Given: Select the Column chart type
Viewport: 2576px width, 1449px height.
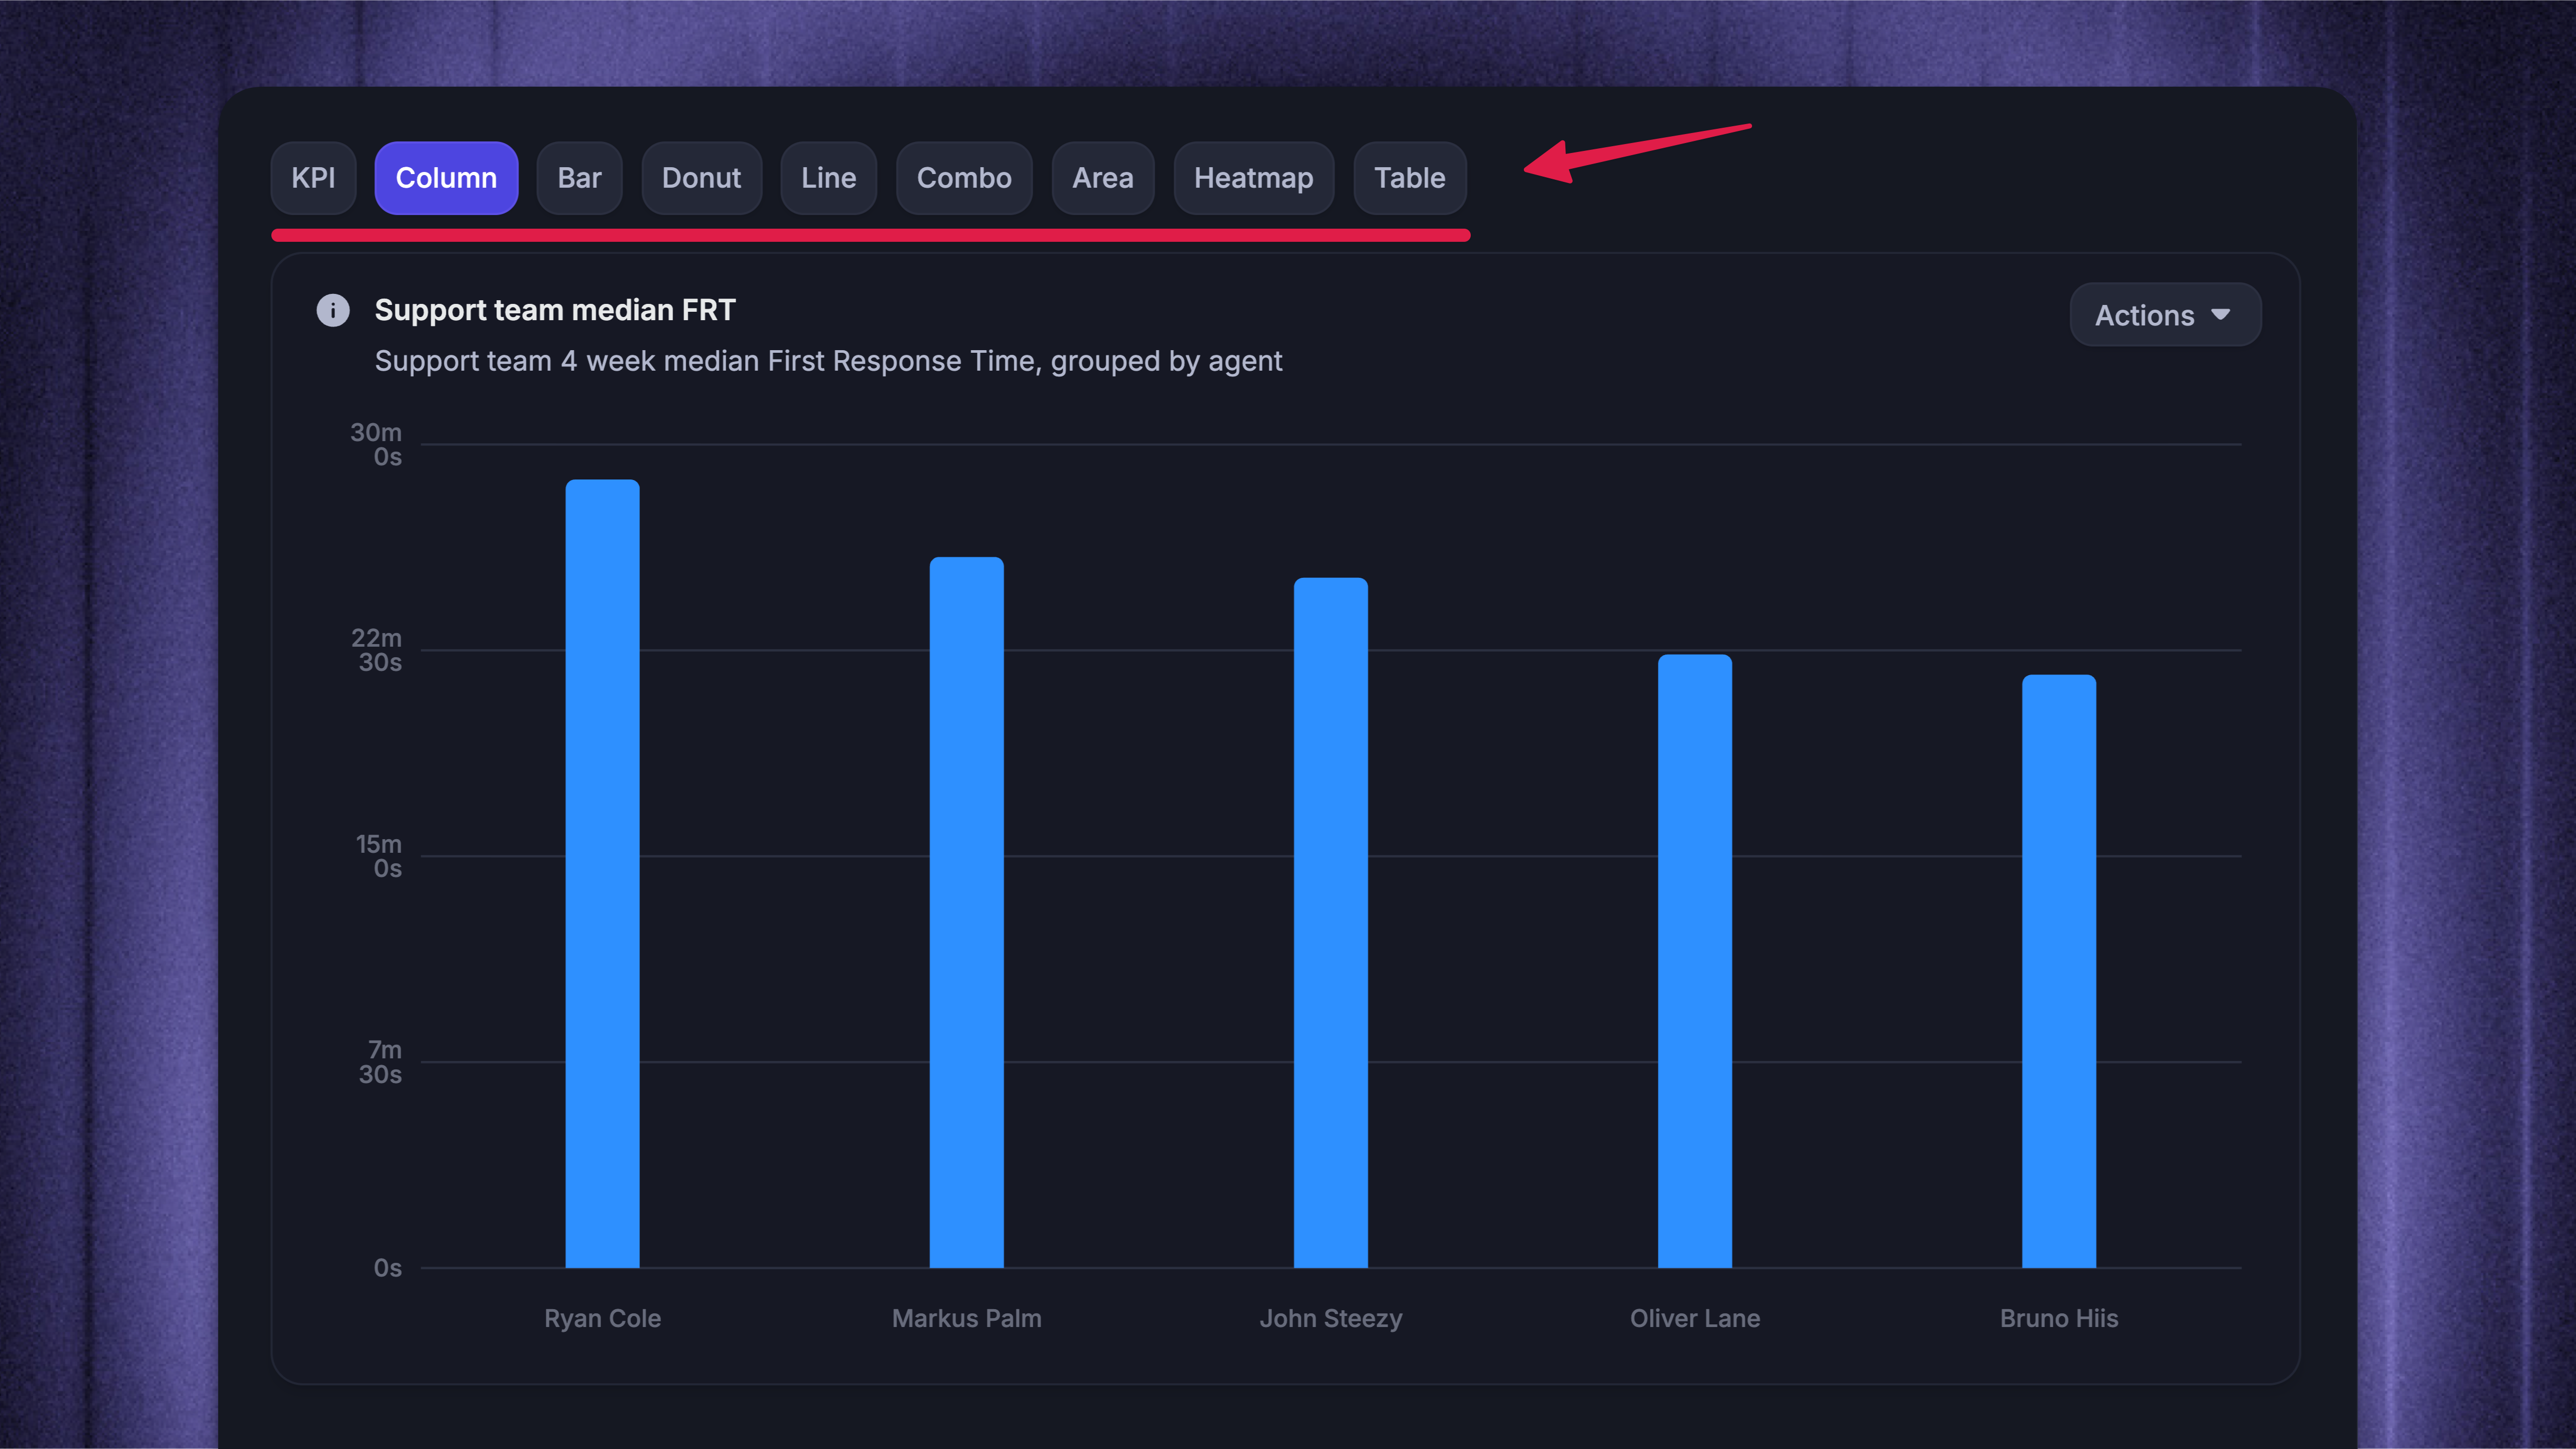Looking at the screenshot, I should [446, 178].
